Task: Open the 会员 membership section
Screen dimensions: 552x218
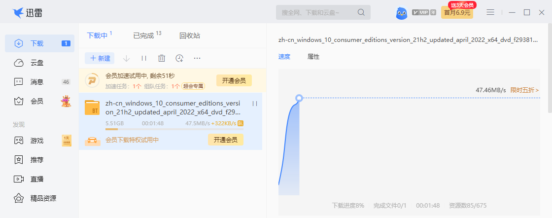Action: point(39,102)
